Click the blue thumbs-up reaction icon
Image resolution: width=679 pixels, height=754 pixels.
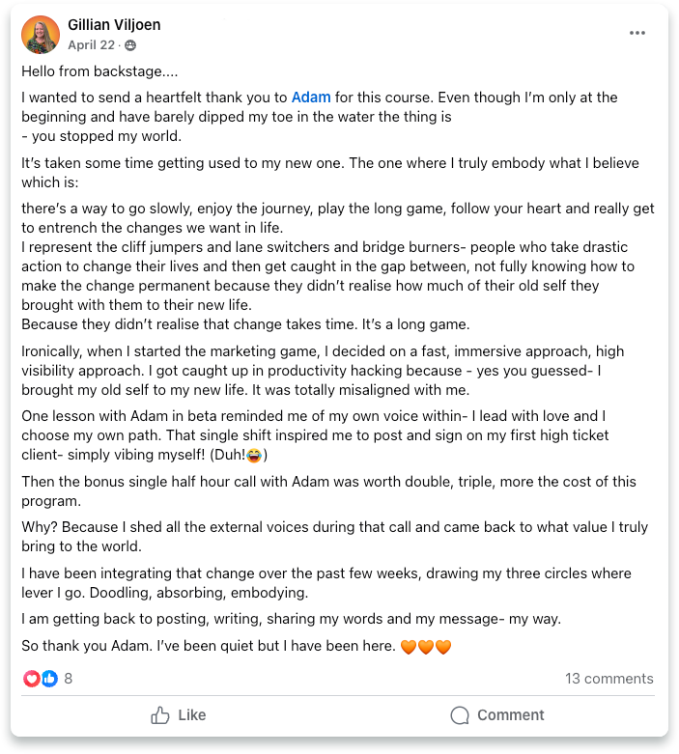click(x=49, y=679)
